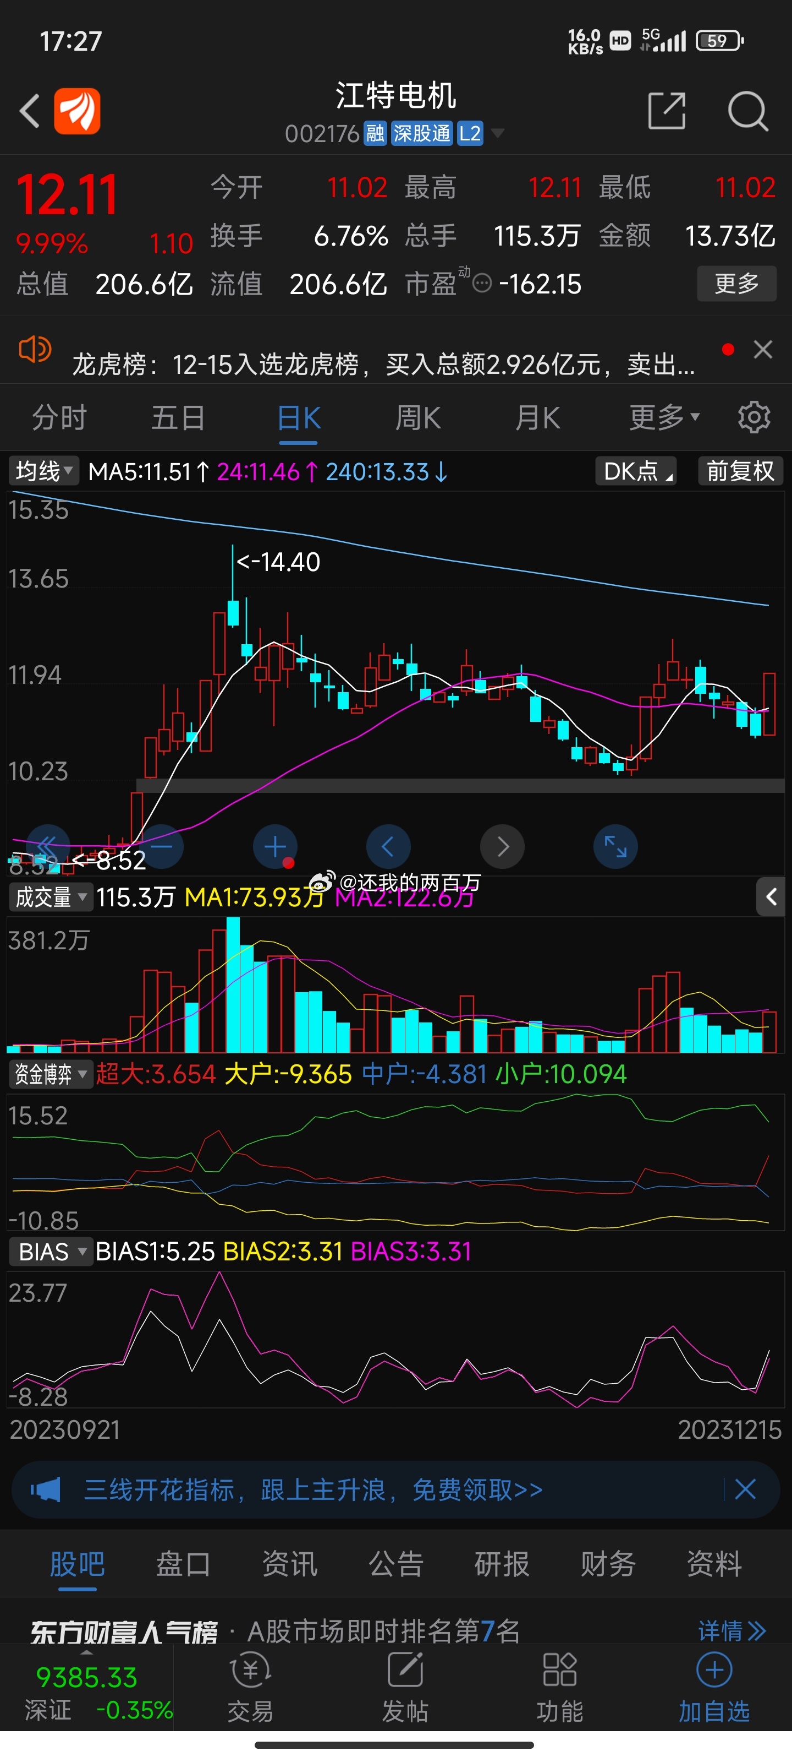792x1762 pixels.
Task: Zoom in chart with plus button
Action: 274,847
